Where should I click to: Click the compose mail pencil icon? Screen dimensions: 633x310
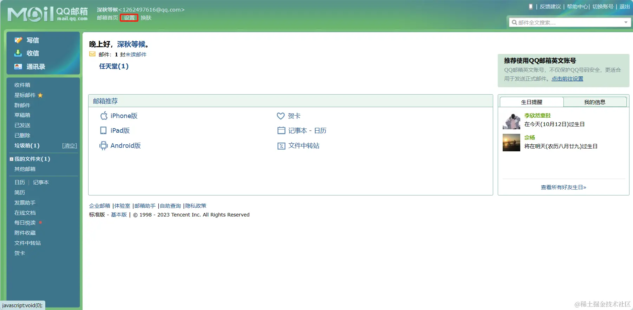[x=18, y=40]
